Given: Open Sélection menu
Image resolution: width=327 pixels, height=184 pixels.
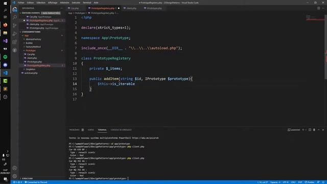Looking at the screenshot, I should pyautogui.click(x=41, y=3).
